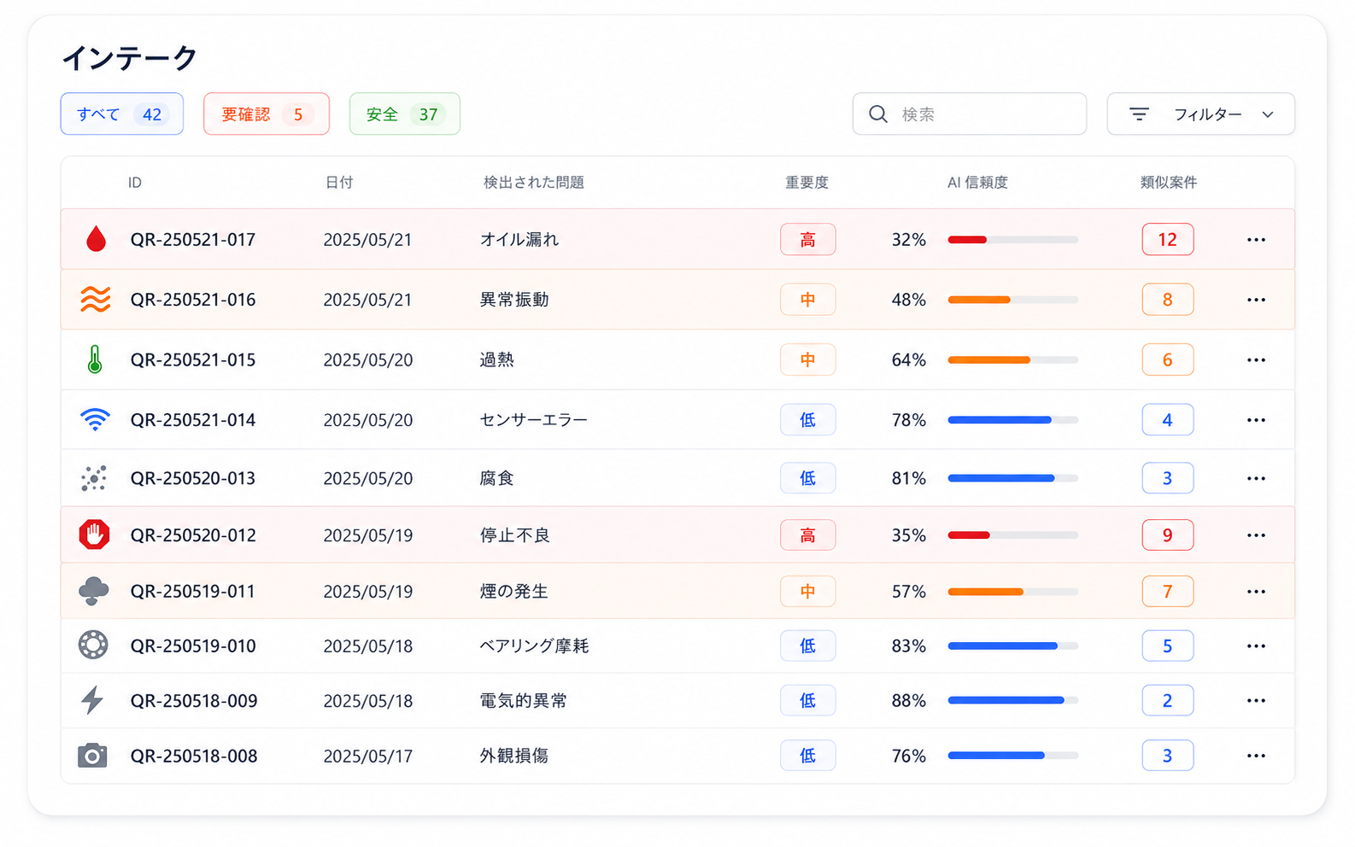
Task: Click the issue text ベアリング摩耗
Action: coord(534,646)
